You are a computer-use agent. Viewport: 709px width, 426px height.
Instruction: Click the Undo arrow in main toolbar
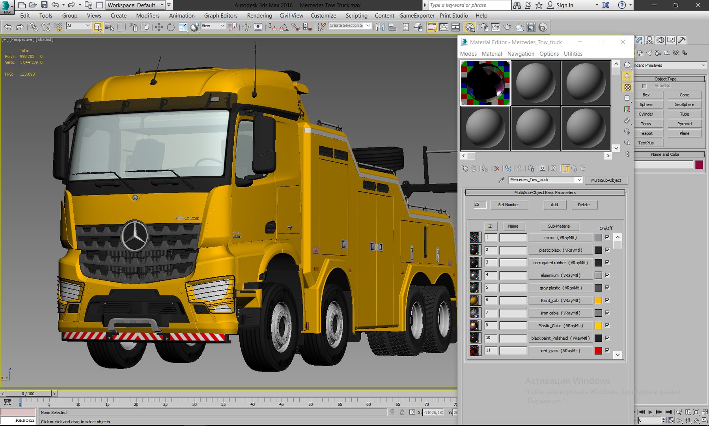tap(8, 27)
